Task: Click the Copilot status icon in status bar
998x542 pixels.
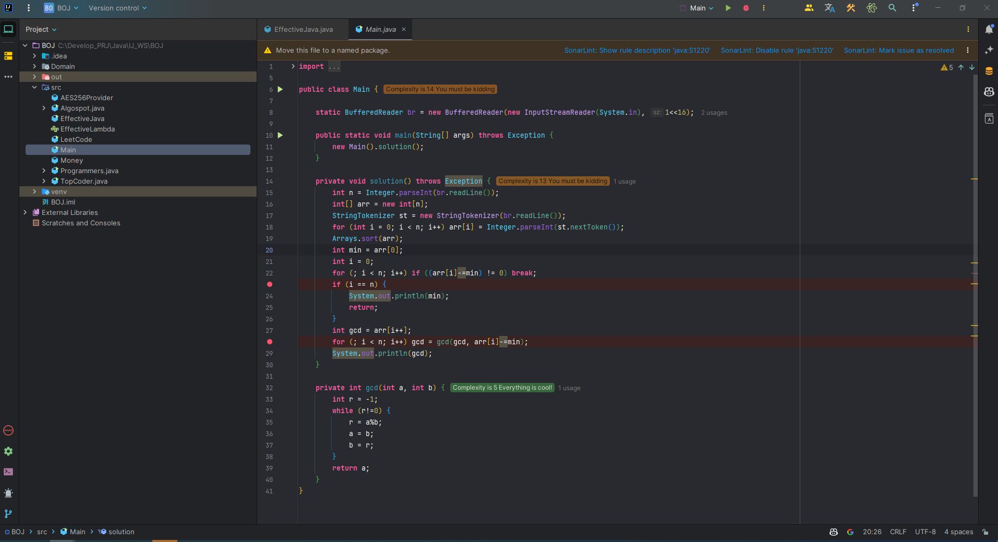Action: pyautogui.click(x=834, y=532)
